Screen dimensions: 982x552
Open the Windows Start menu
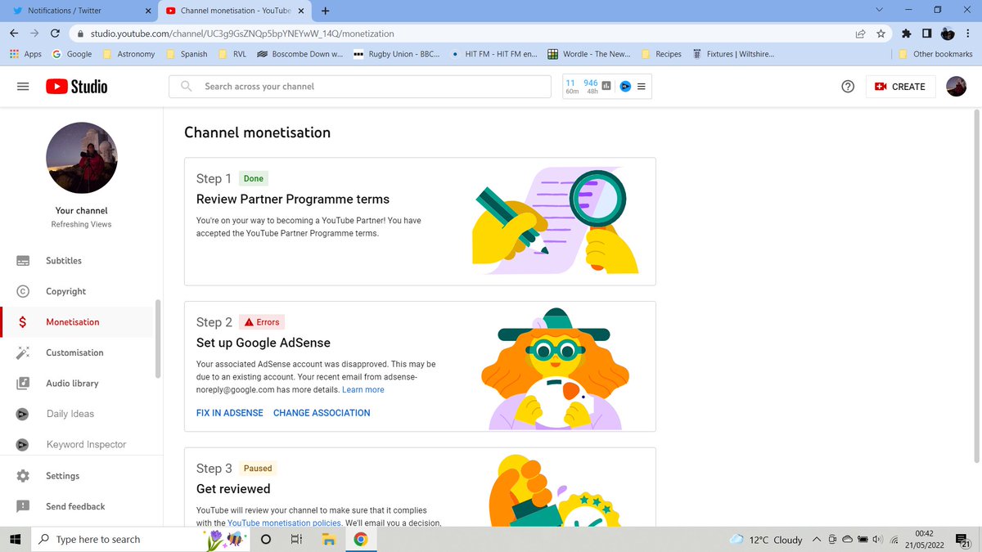[x=15, y=539]
